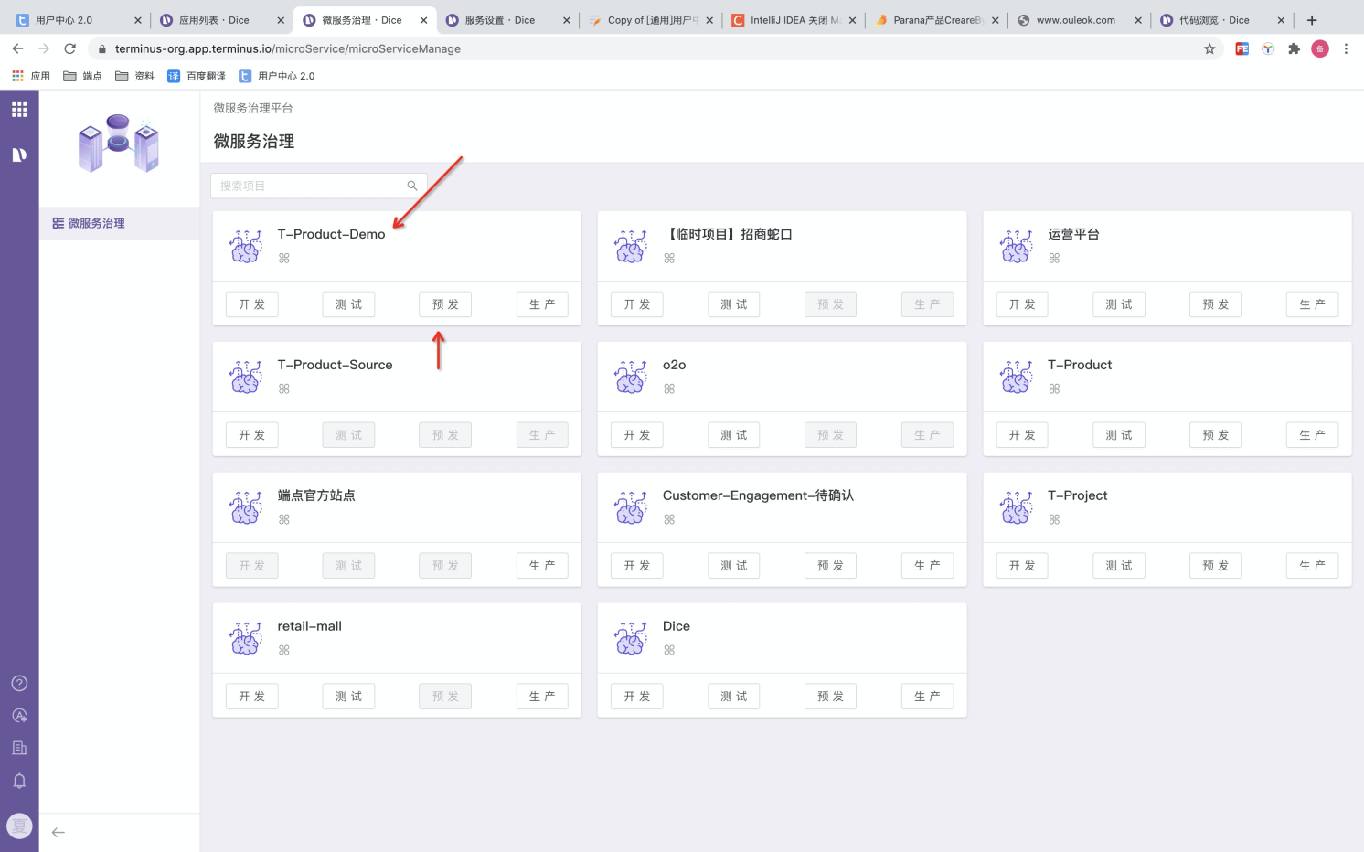Click 开发 button under the Dice project
The width and height of the screenshot is (1364, 852).
click(x=636, y=697)
